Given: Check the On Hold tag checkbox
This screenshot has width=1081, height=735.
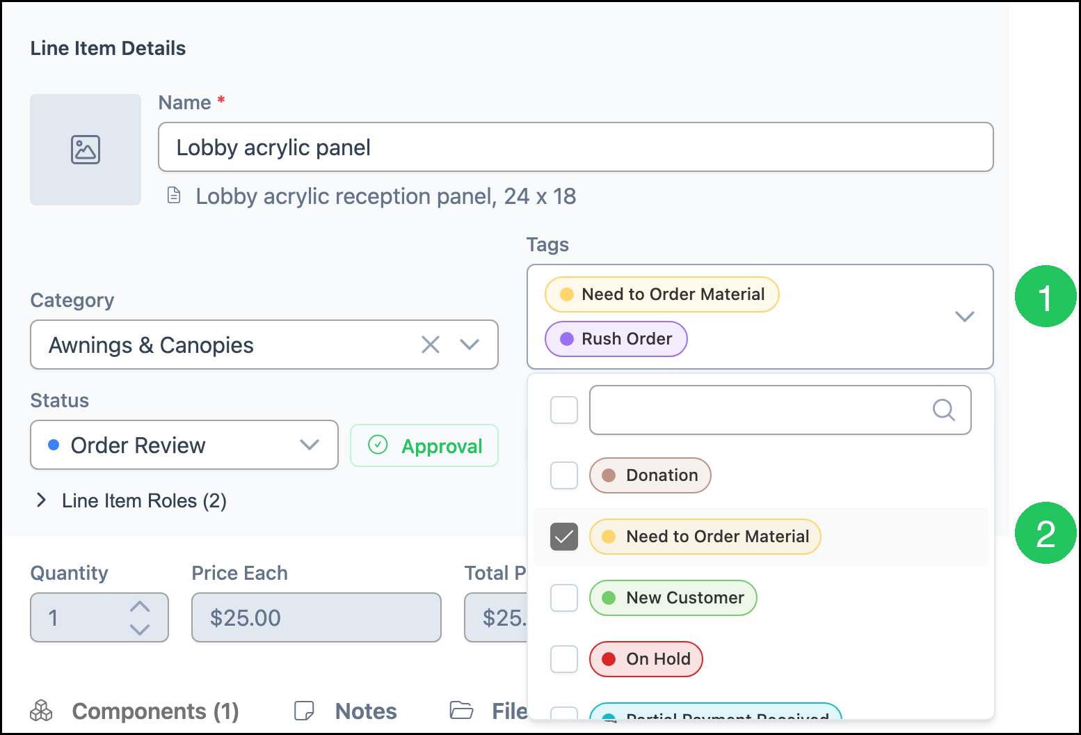Looking at the screenshot, I should [564, 659].
